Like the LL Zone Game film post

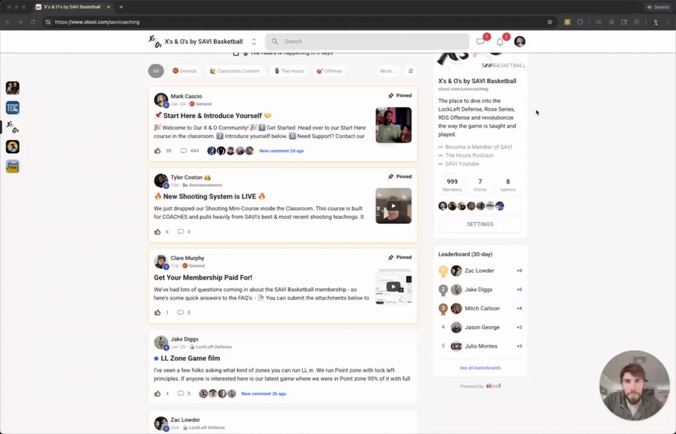click(x=157, y=394)
